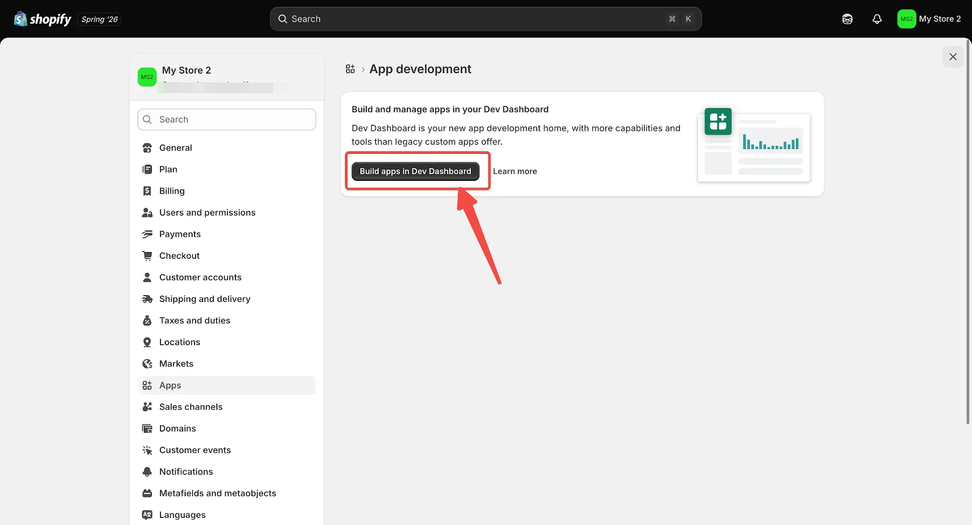This screenshot has height=525, width=972.
Task: Click the green MS2 avatar in top bar
Action: (x=906, y=19)
